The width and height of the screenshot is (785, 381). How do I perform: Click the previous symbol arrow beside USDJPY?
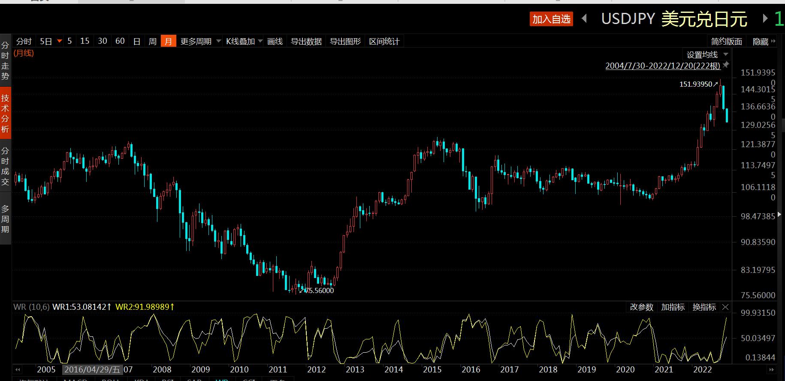coord(584,18)
